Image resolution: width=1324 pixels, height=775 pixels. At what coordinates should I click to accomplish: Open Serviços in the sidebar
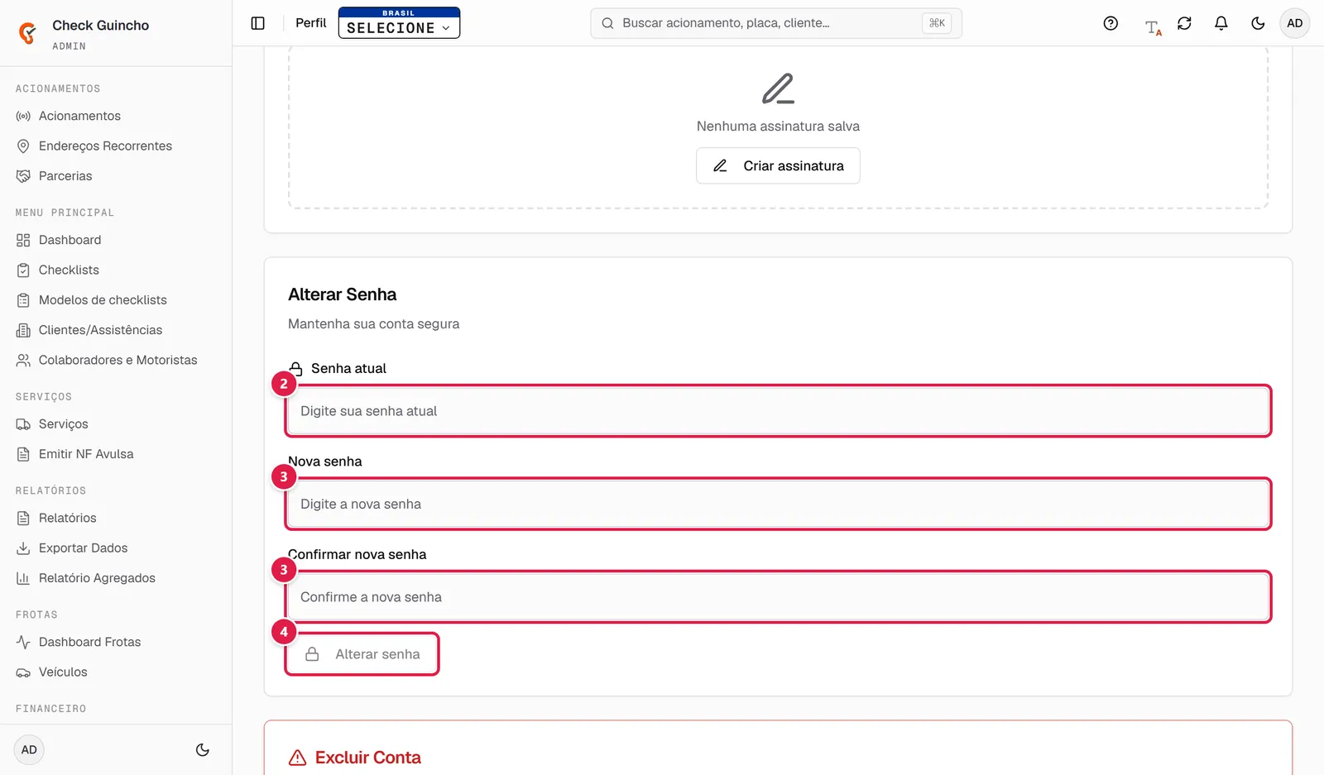pos(63,424)
